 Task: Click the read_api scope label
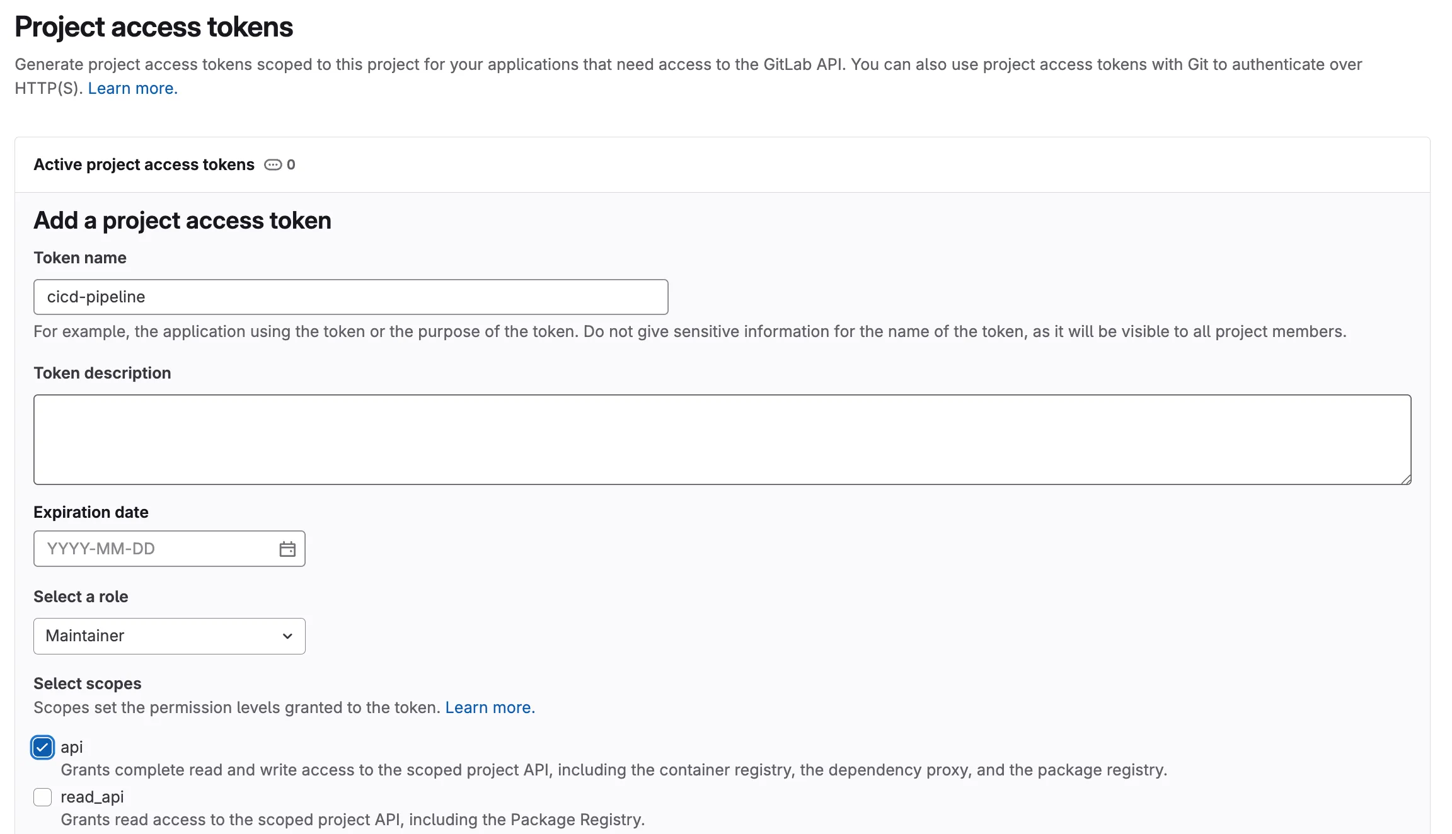pyautogui.click(x=92, y=796)
